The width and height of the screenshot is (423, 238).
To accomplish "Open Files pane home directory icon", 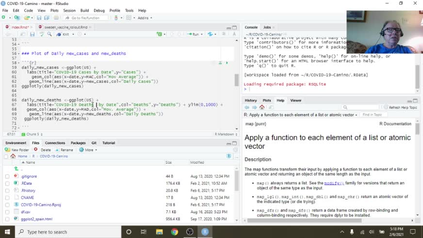I will click(x=13, y=156).
